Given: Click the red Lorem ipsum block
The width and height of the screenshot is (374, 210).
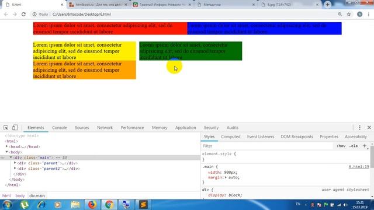Looking at the screenshot, I should 110,29.
